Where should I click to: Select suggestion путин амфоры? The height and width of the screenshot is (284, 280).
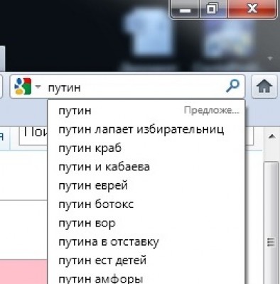coord(146,278)
